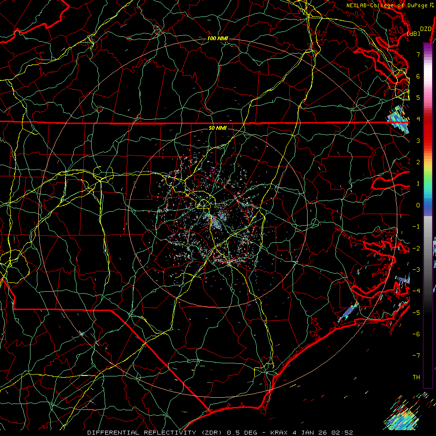Click the KRAX station identifier in caption
Image resolution: width=436 pixels, height=436 pixels.
click(280, 433)
